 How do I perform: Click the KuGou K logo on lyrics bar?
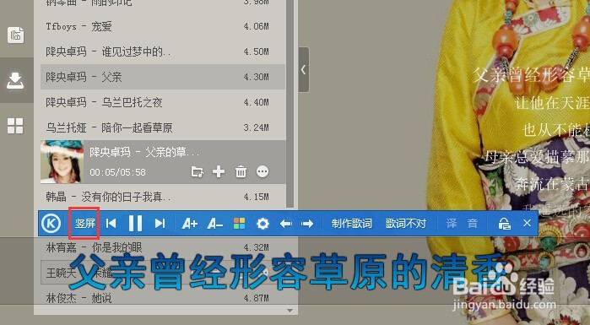[x=51, y=224]
